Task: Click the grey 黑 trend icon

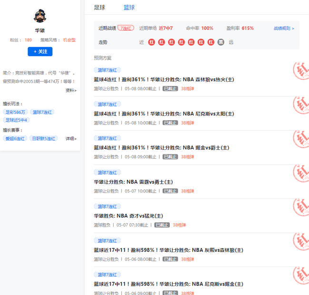Action: pos(221,42)
